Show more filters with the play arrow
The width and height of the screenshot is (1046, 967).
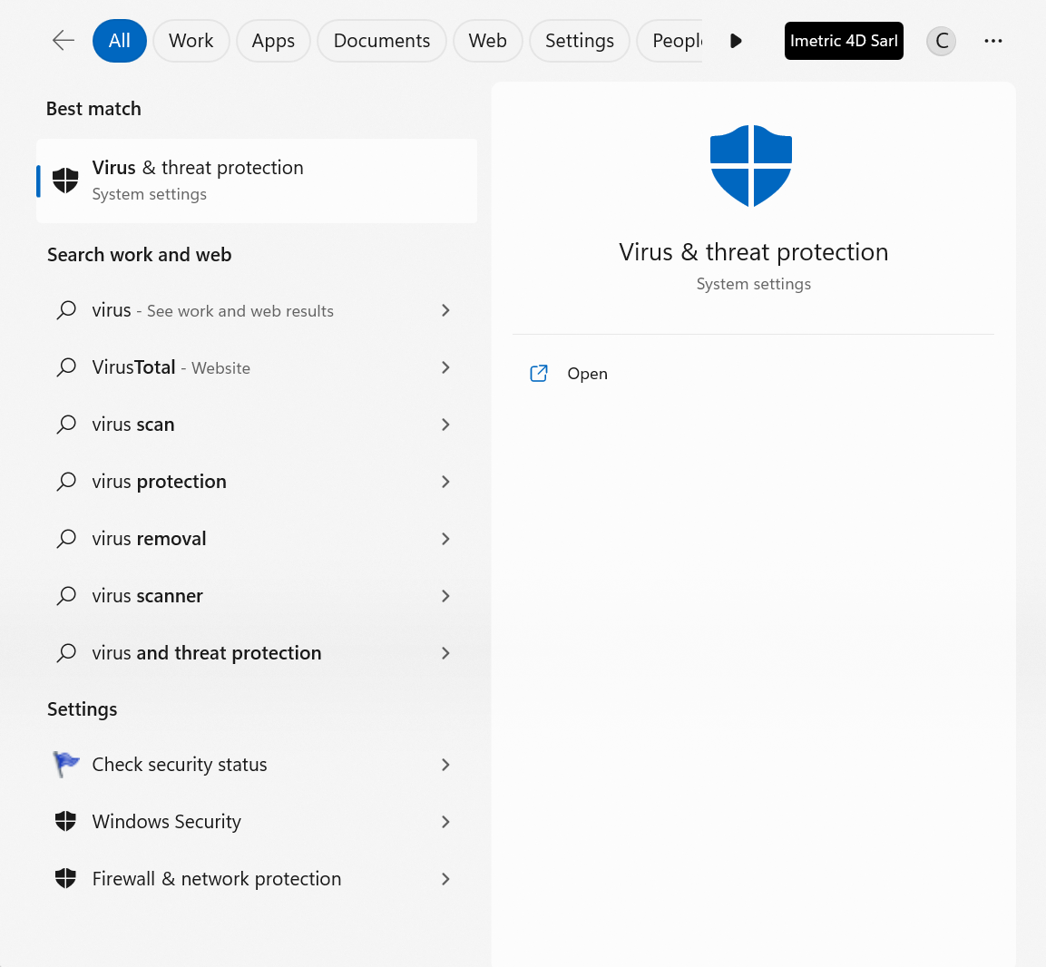click(x=736, y=41)
